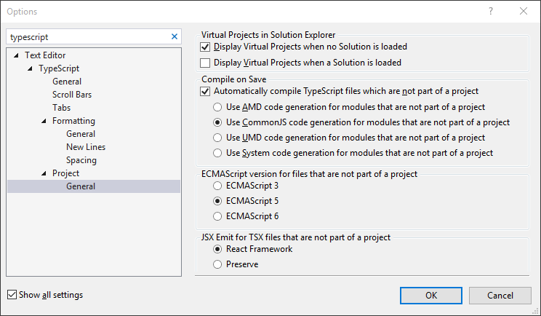The width and height of the screenshot is (541, 316).
Task: Collapse the Project tree node
Action: pos(44,173)
